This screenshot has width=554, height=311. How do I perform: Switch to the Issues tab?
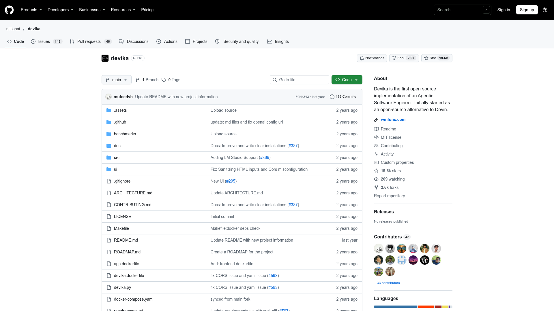pos(46,41)
